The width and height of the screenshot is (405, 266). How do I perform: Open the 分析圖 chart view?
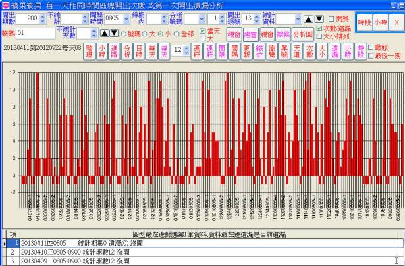303,34
